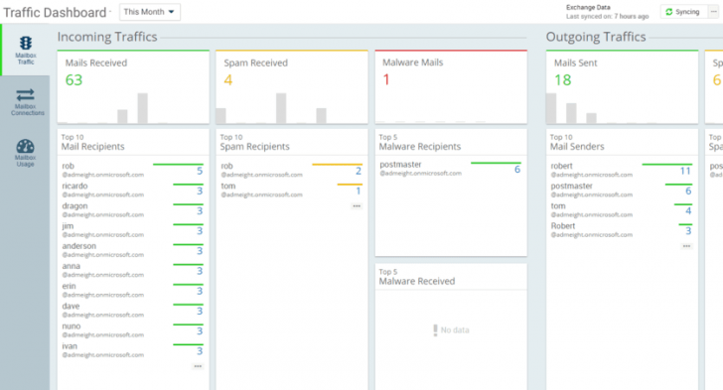The image size is (723, 390).
Task: Open the Mailbox Usage sidebar section
Action: (x=26, y=153)
